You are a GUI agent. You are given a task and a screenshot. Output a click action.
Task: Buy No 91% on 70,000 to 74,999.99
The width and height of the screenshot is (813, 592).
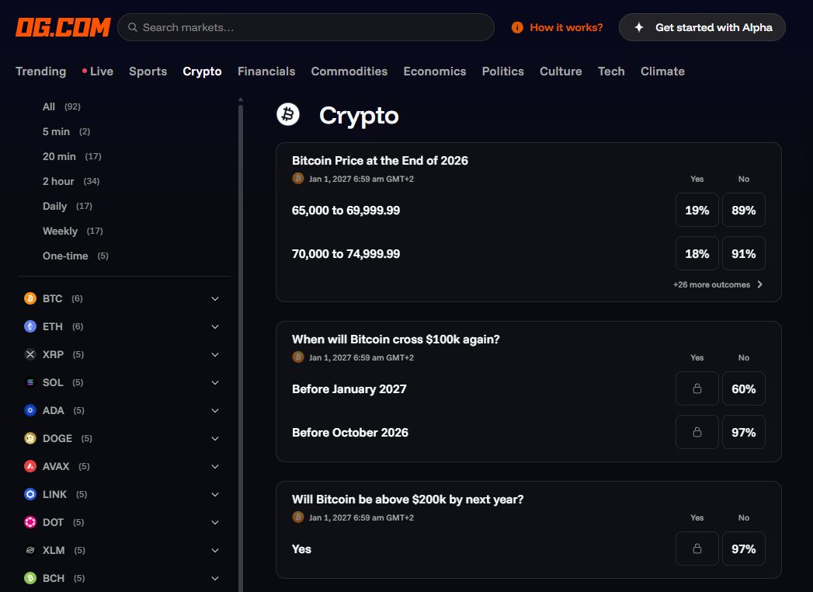point(744,254)
